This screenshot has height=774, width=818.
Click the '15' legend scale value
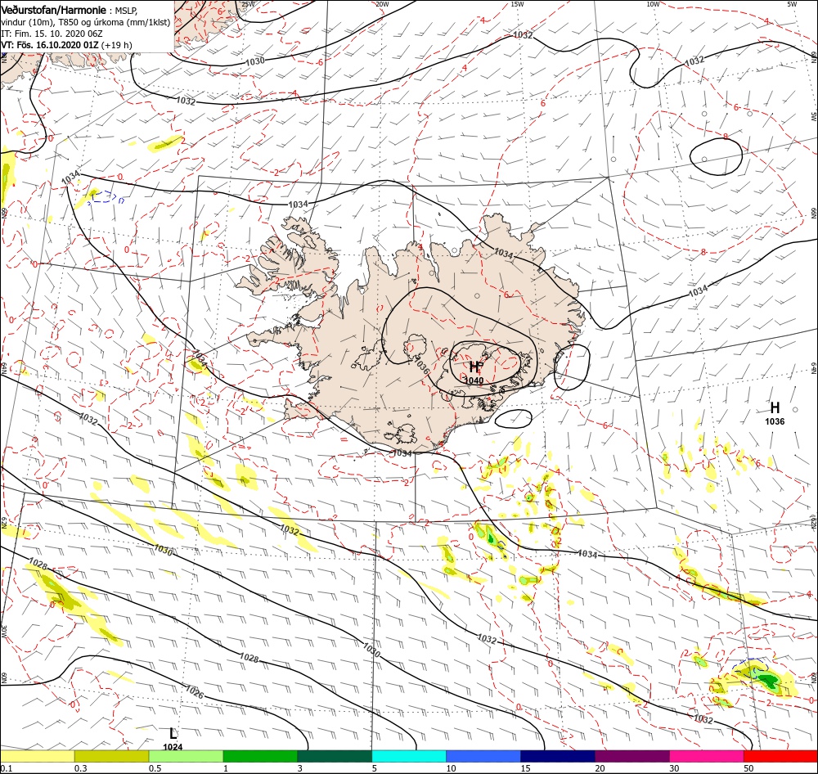pyautogui.click(x=526, y=768)
